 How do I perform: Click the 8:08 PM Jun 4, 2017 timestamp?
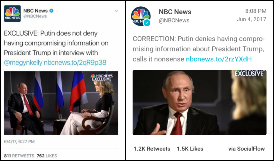pyautogui.click(x=251, y=15)
